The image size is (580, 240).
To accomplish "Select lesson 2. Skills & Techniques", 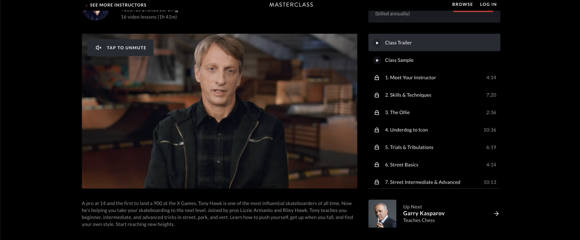I will (434, 95).
